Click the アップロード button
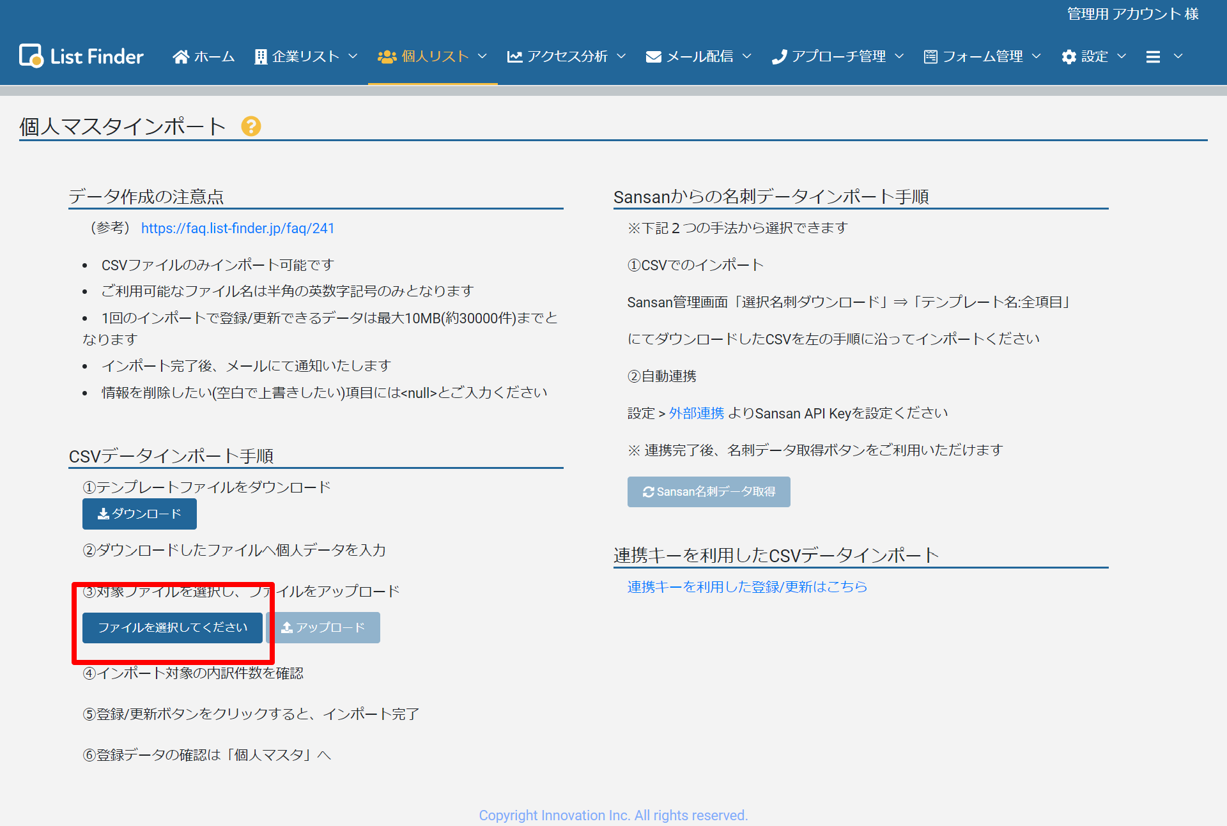This screenshot has width=1227, height=826. tap(323, 628)
